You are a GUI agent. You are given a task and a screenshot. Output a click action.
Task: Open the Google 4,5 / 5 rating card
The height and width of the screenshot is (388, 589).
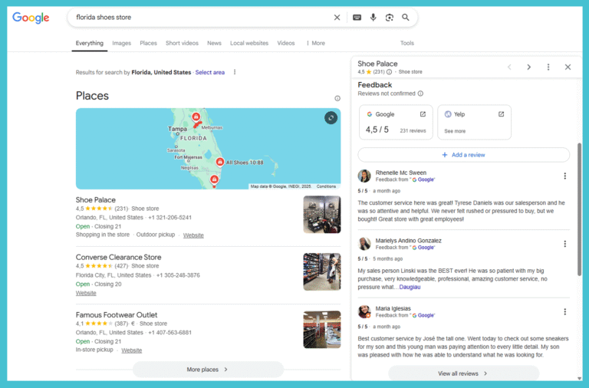(x=396, y=122)
